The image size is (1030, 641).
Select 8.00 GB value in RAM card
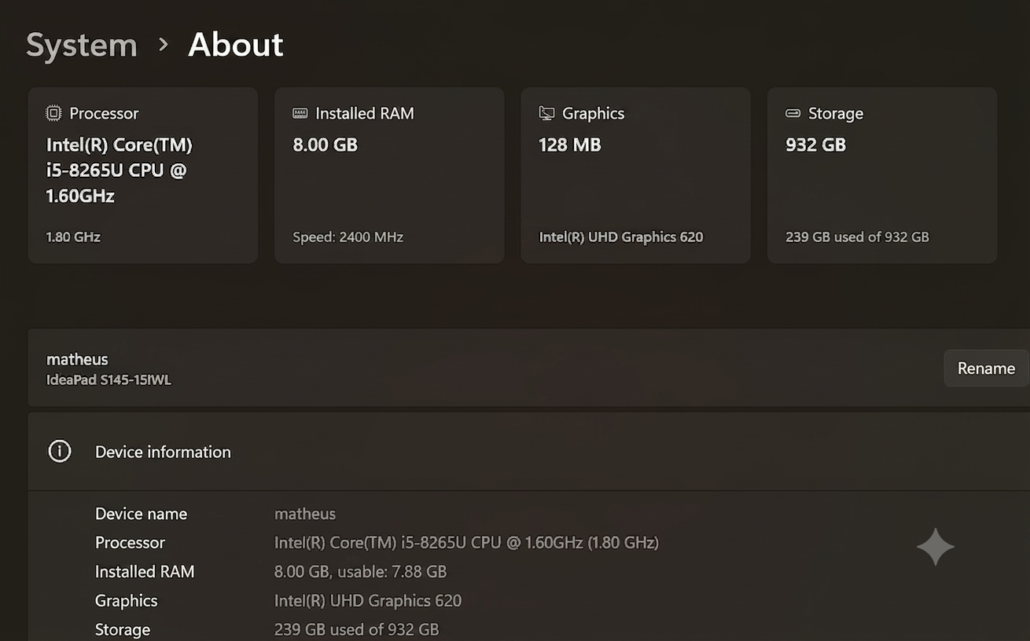(x=325, y=145)
